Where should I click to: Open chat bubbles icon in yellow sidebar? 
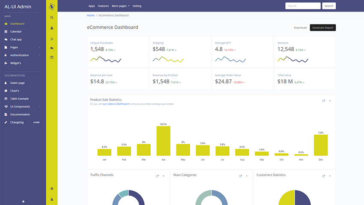[x=52, y=48]
